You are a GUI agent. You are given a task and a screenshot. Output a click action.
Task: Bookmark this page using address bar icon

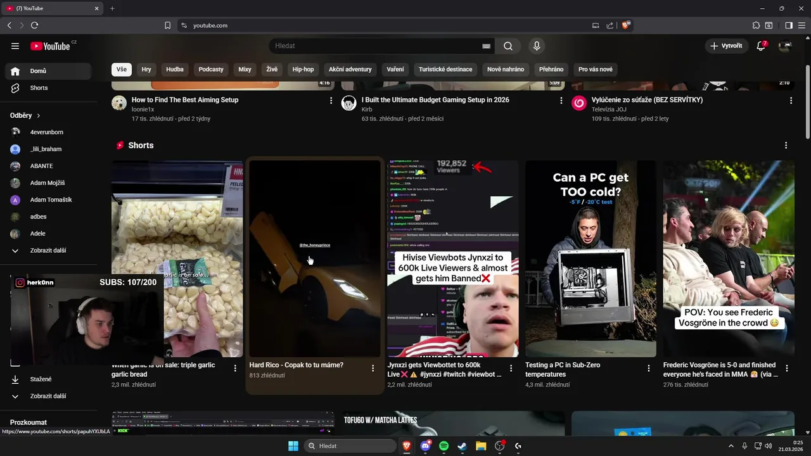[167, 25]
